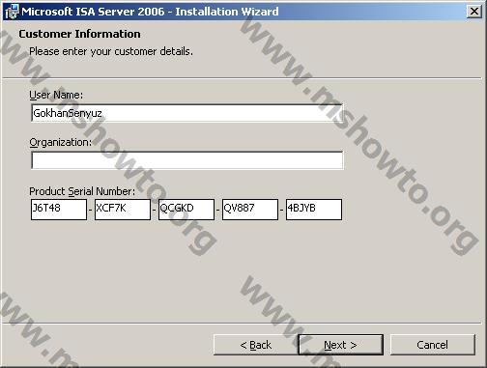Click 'Please enter your customer details.' text
This screenshot has width=487, height=368.
pyautogui.click(x=111, y=51)
